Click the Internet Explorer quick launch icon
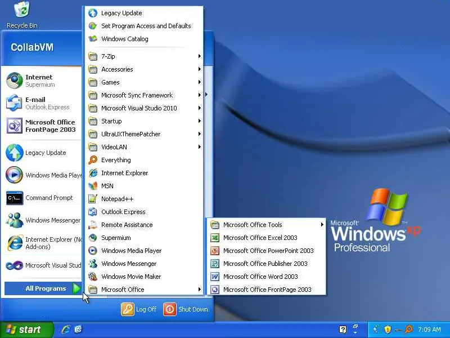Screen dimensions: 450x338 tap(66, 330)
